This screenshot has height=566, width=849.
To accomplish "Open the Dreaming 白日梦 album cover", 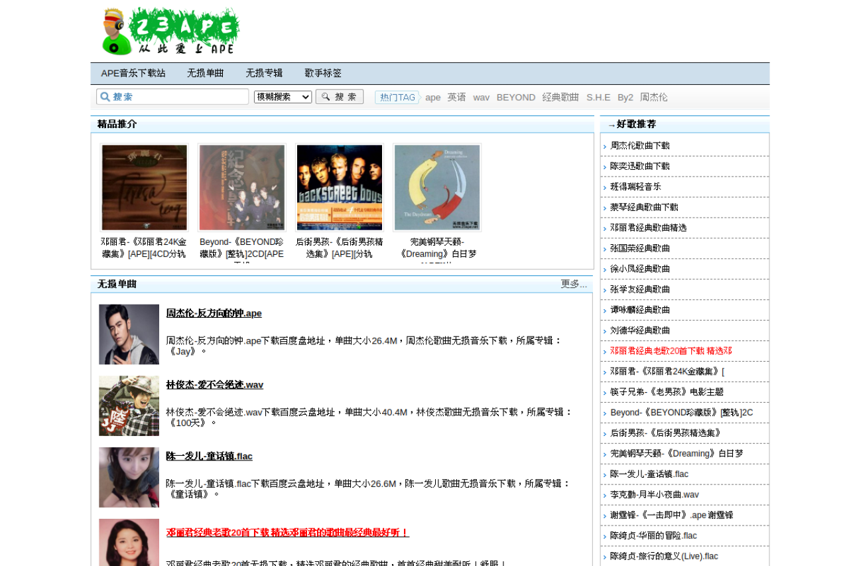I will (x=437, y=188).
